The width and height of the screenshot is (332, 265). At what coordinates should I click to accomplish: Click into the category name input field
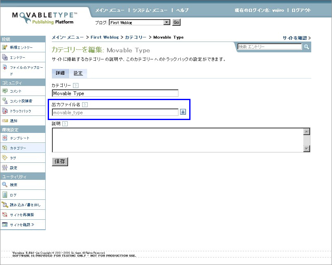[x=115, y=93]
